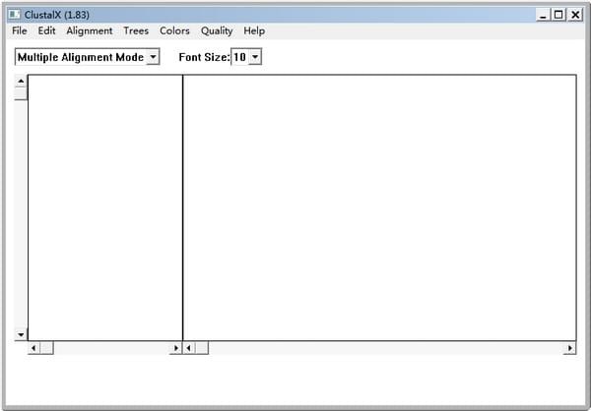The image size is (591, 411).
Task: Expand the Font Size dropdown arrow
Action: tap(255, 57)
